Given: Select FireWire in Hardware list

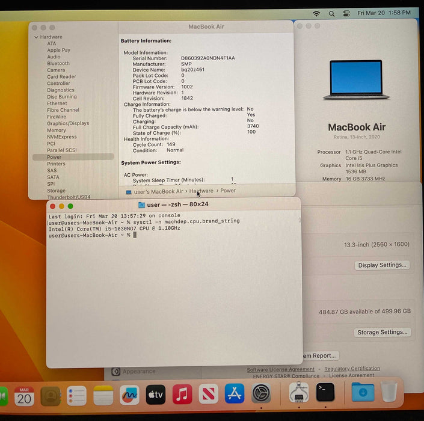Looking at the screenshot, I should pyautogui.click(x=57, y=117).
